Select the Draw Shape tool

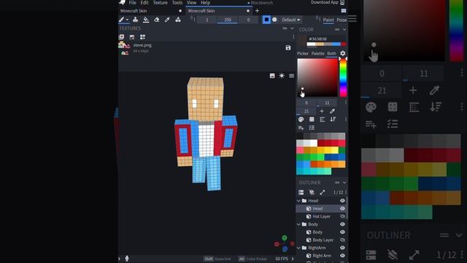coord(178,20)
